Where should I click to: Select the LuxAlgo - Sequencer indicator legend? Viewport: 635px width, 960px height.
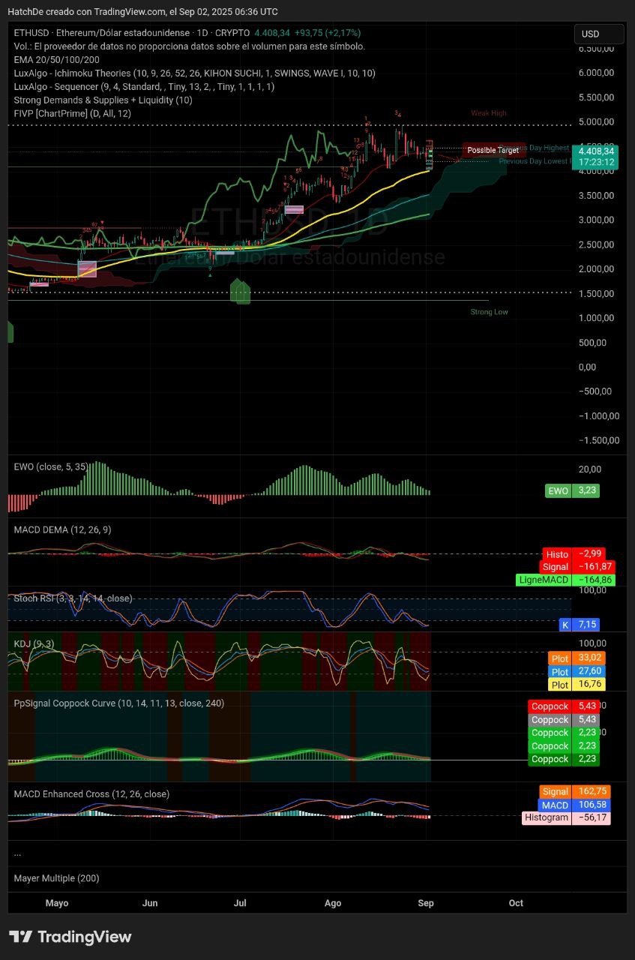144,86
